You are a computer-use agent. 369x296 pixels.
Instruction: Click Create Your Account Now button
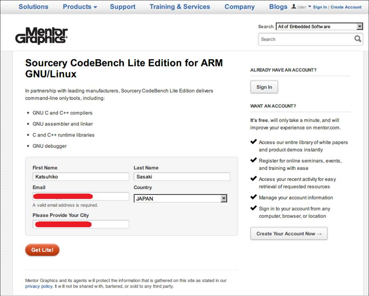[x=289, y=234]
